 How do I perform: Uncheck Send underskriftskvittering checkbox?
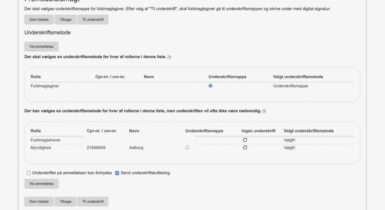[117, 173]
